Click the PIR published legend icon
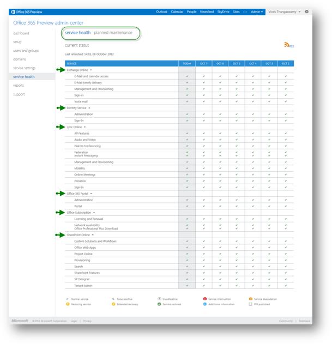Screen dimensions: 332x344 tap(250, 304)
